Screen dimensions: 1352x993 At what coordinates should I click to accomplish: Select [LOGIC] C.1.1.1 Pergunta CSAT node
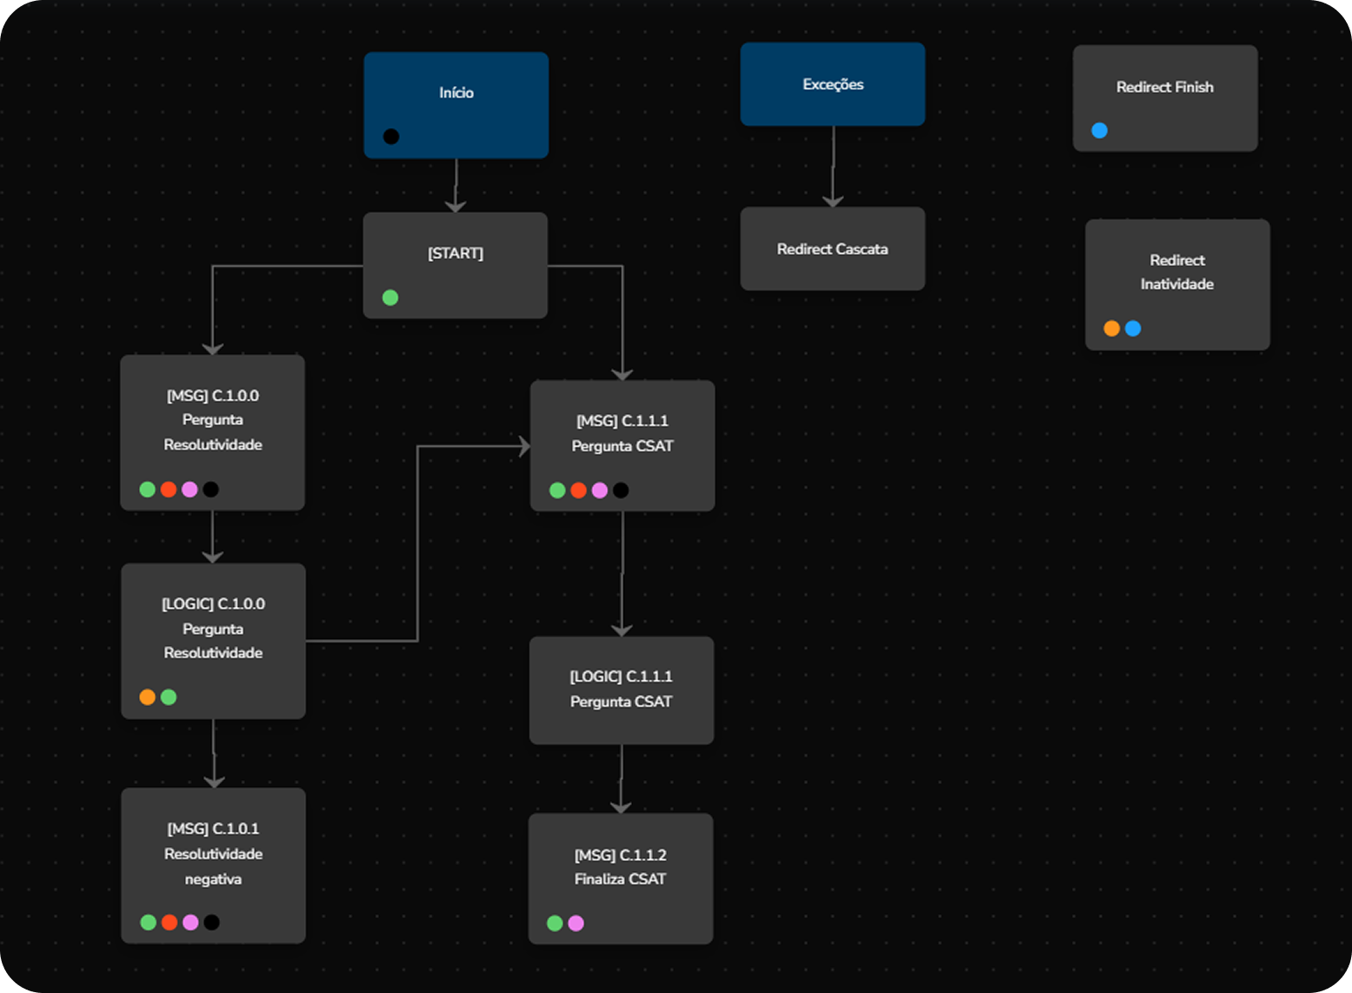click(621, 689)
